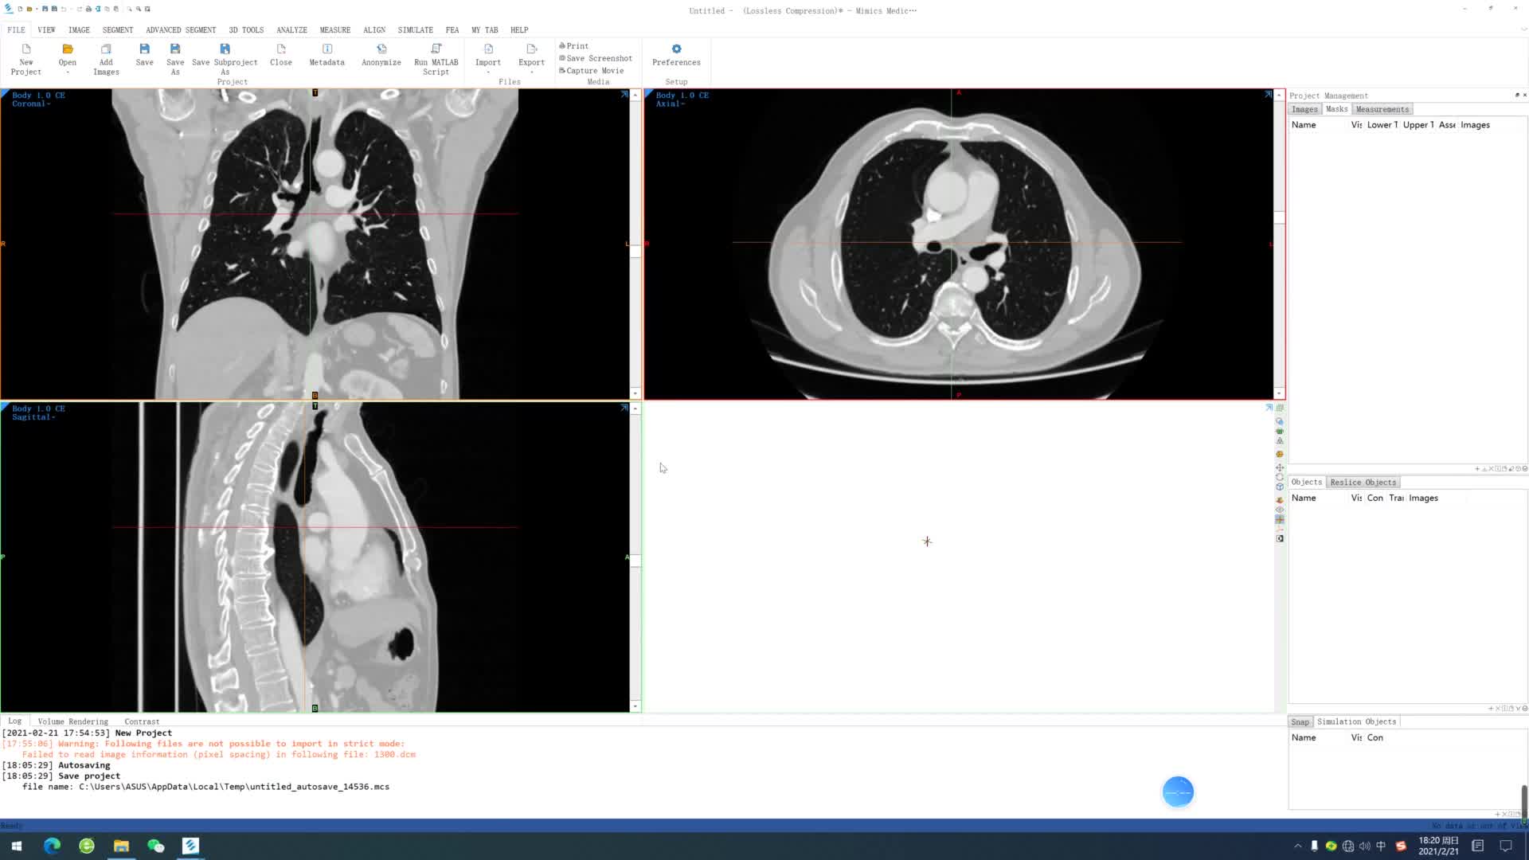Maximize the Coronal view with corner arrow
Screen dimensions: 1529x860
coord(624,94)
